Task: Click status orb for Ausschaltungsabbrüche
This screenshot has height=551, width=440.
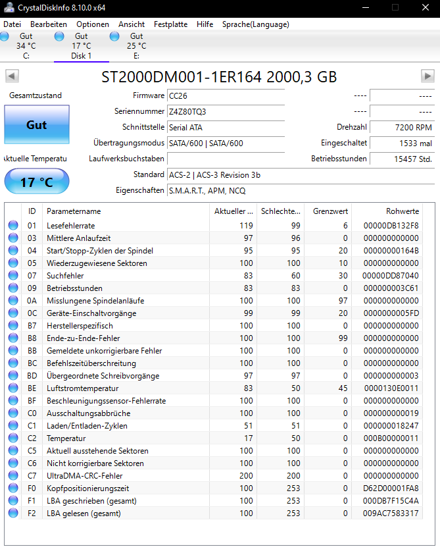Action: pyautogui.click(x=13, y=413)
